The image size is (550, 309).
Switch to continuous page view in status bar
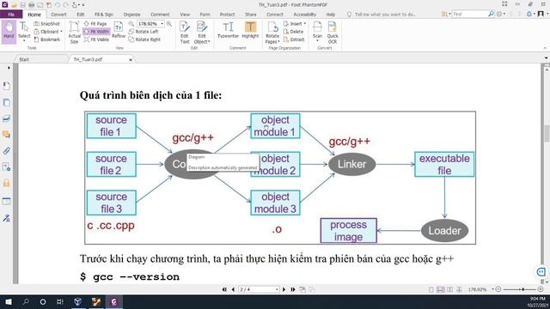[441, 289]
